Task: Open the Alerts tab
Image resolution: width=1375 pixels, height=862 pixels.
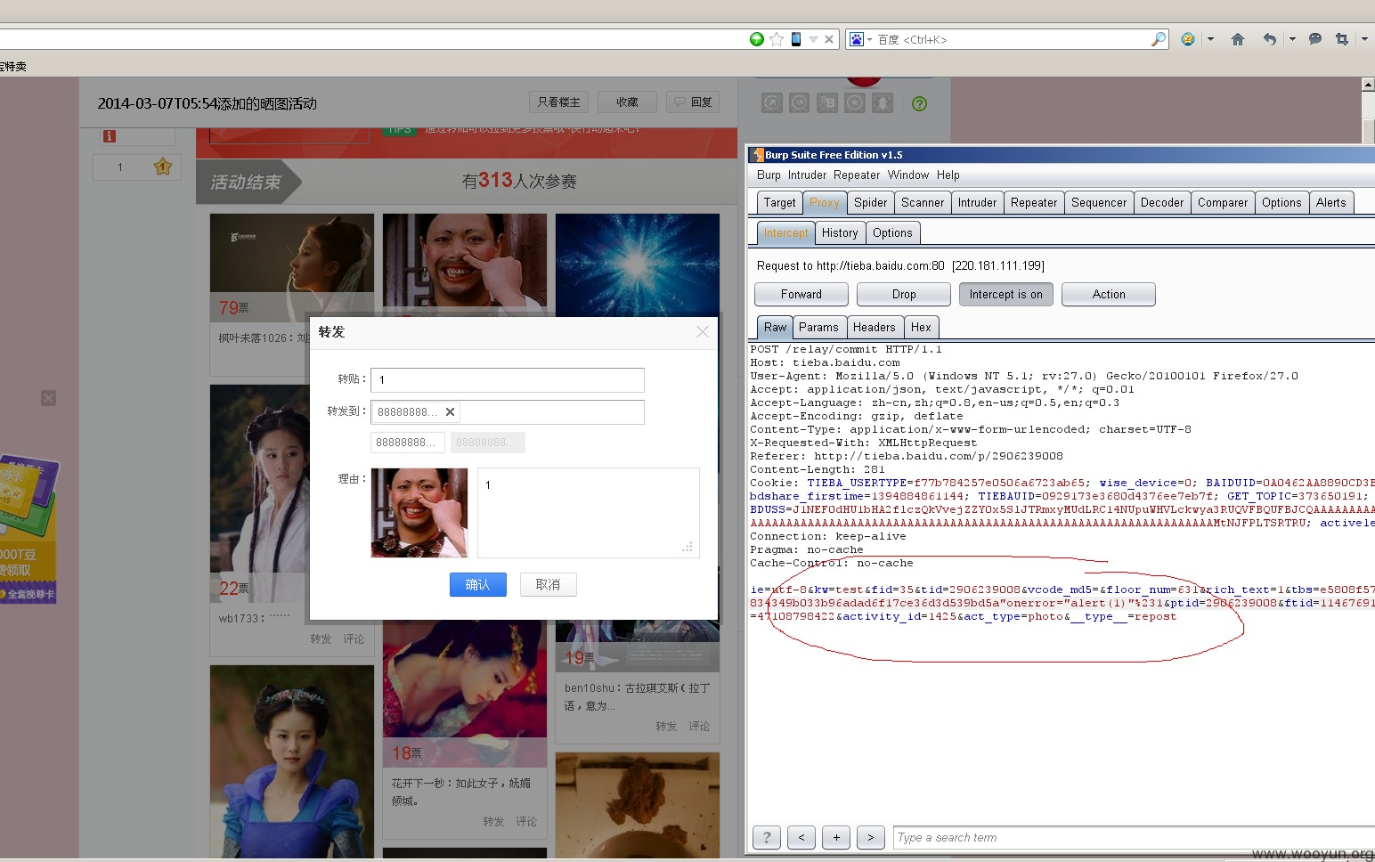Action: (x=1331, y=203)
